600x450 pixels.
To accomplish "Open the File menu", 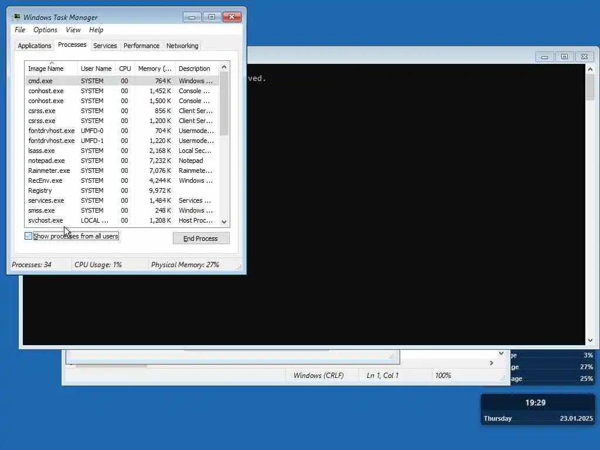I will [x=20, y=30].
